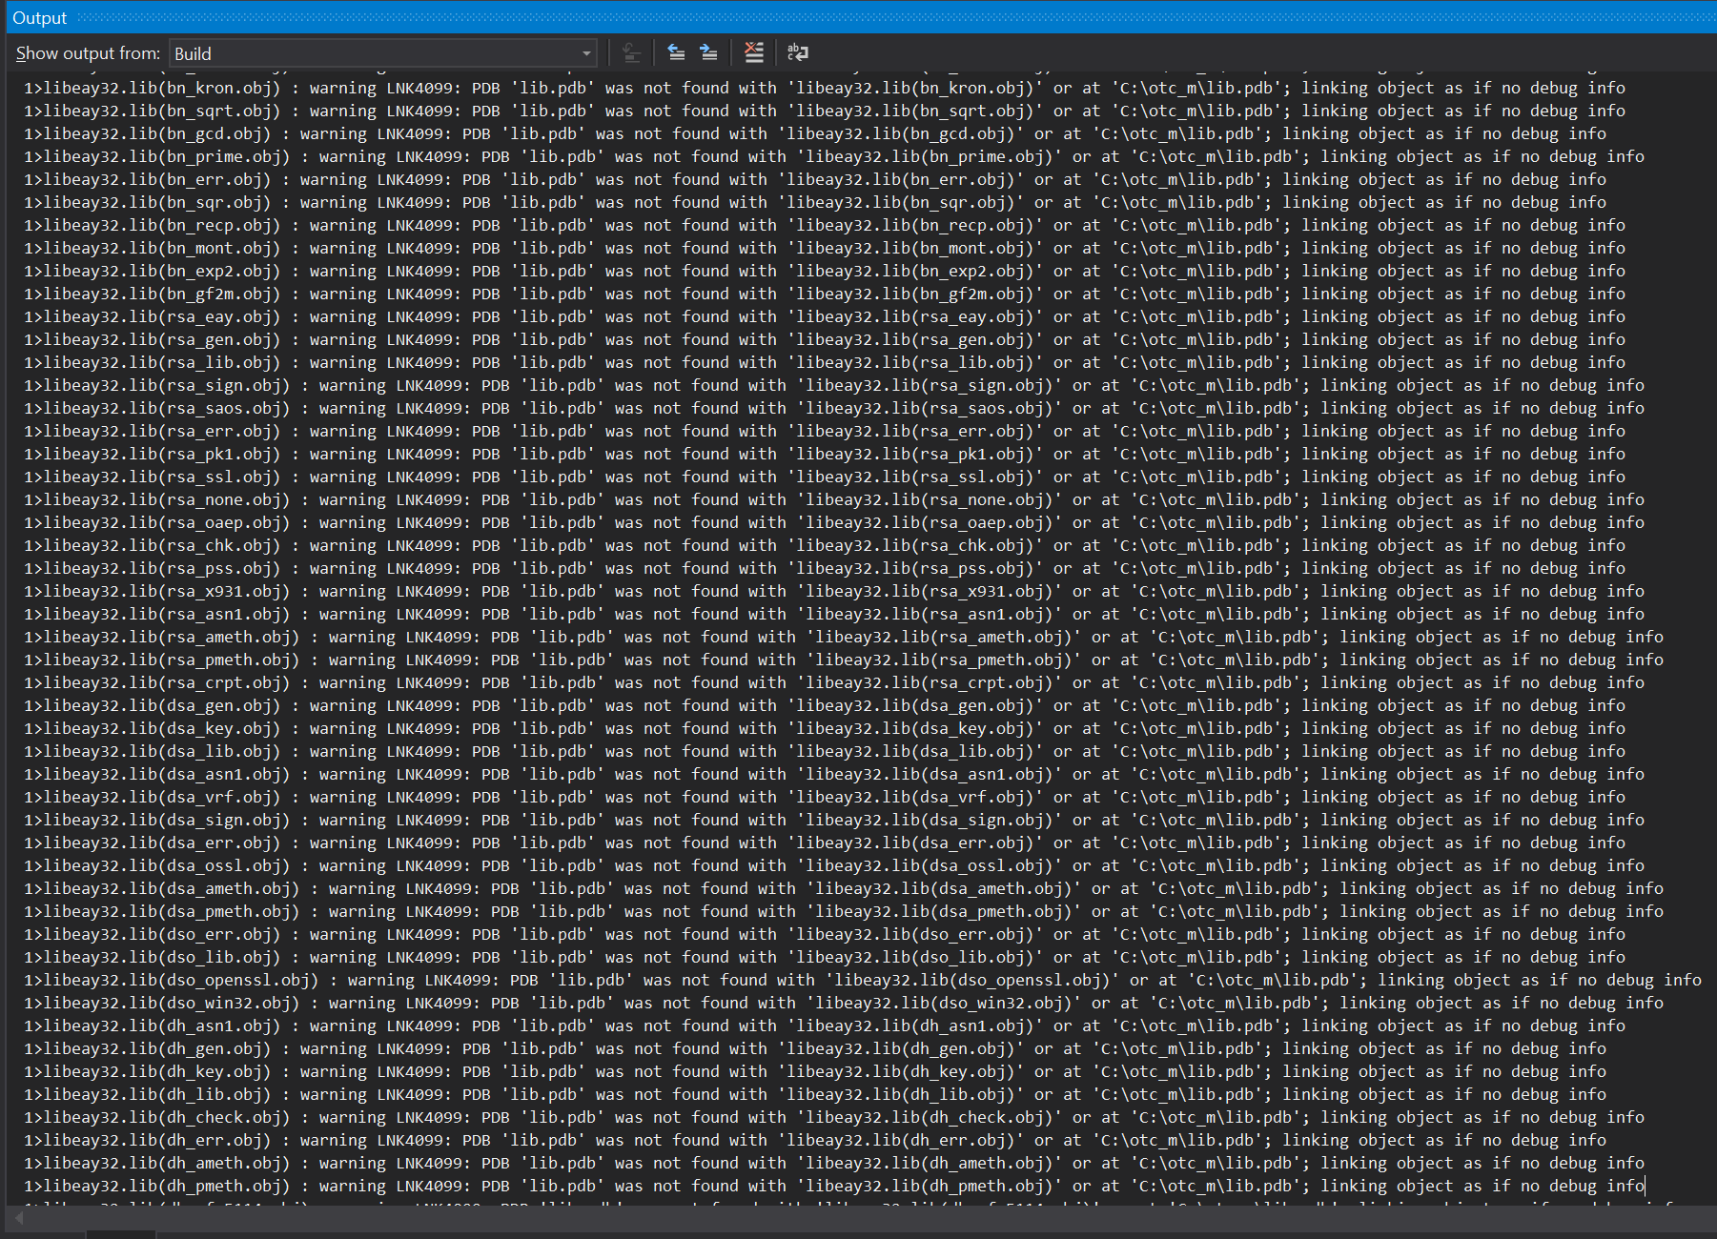The image size is (1717, 1239).
Task: Clear all output icon
Action: pos(753,52)
